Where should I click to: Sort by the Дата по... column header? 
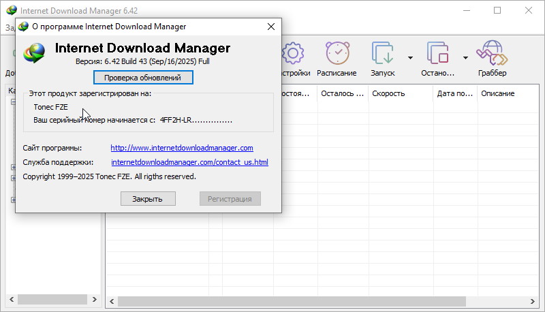[455, 93]
